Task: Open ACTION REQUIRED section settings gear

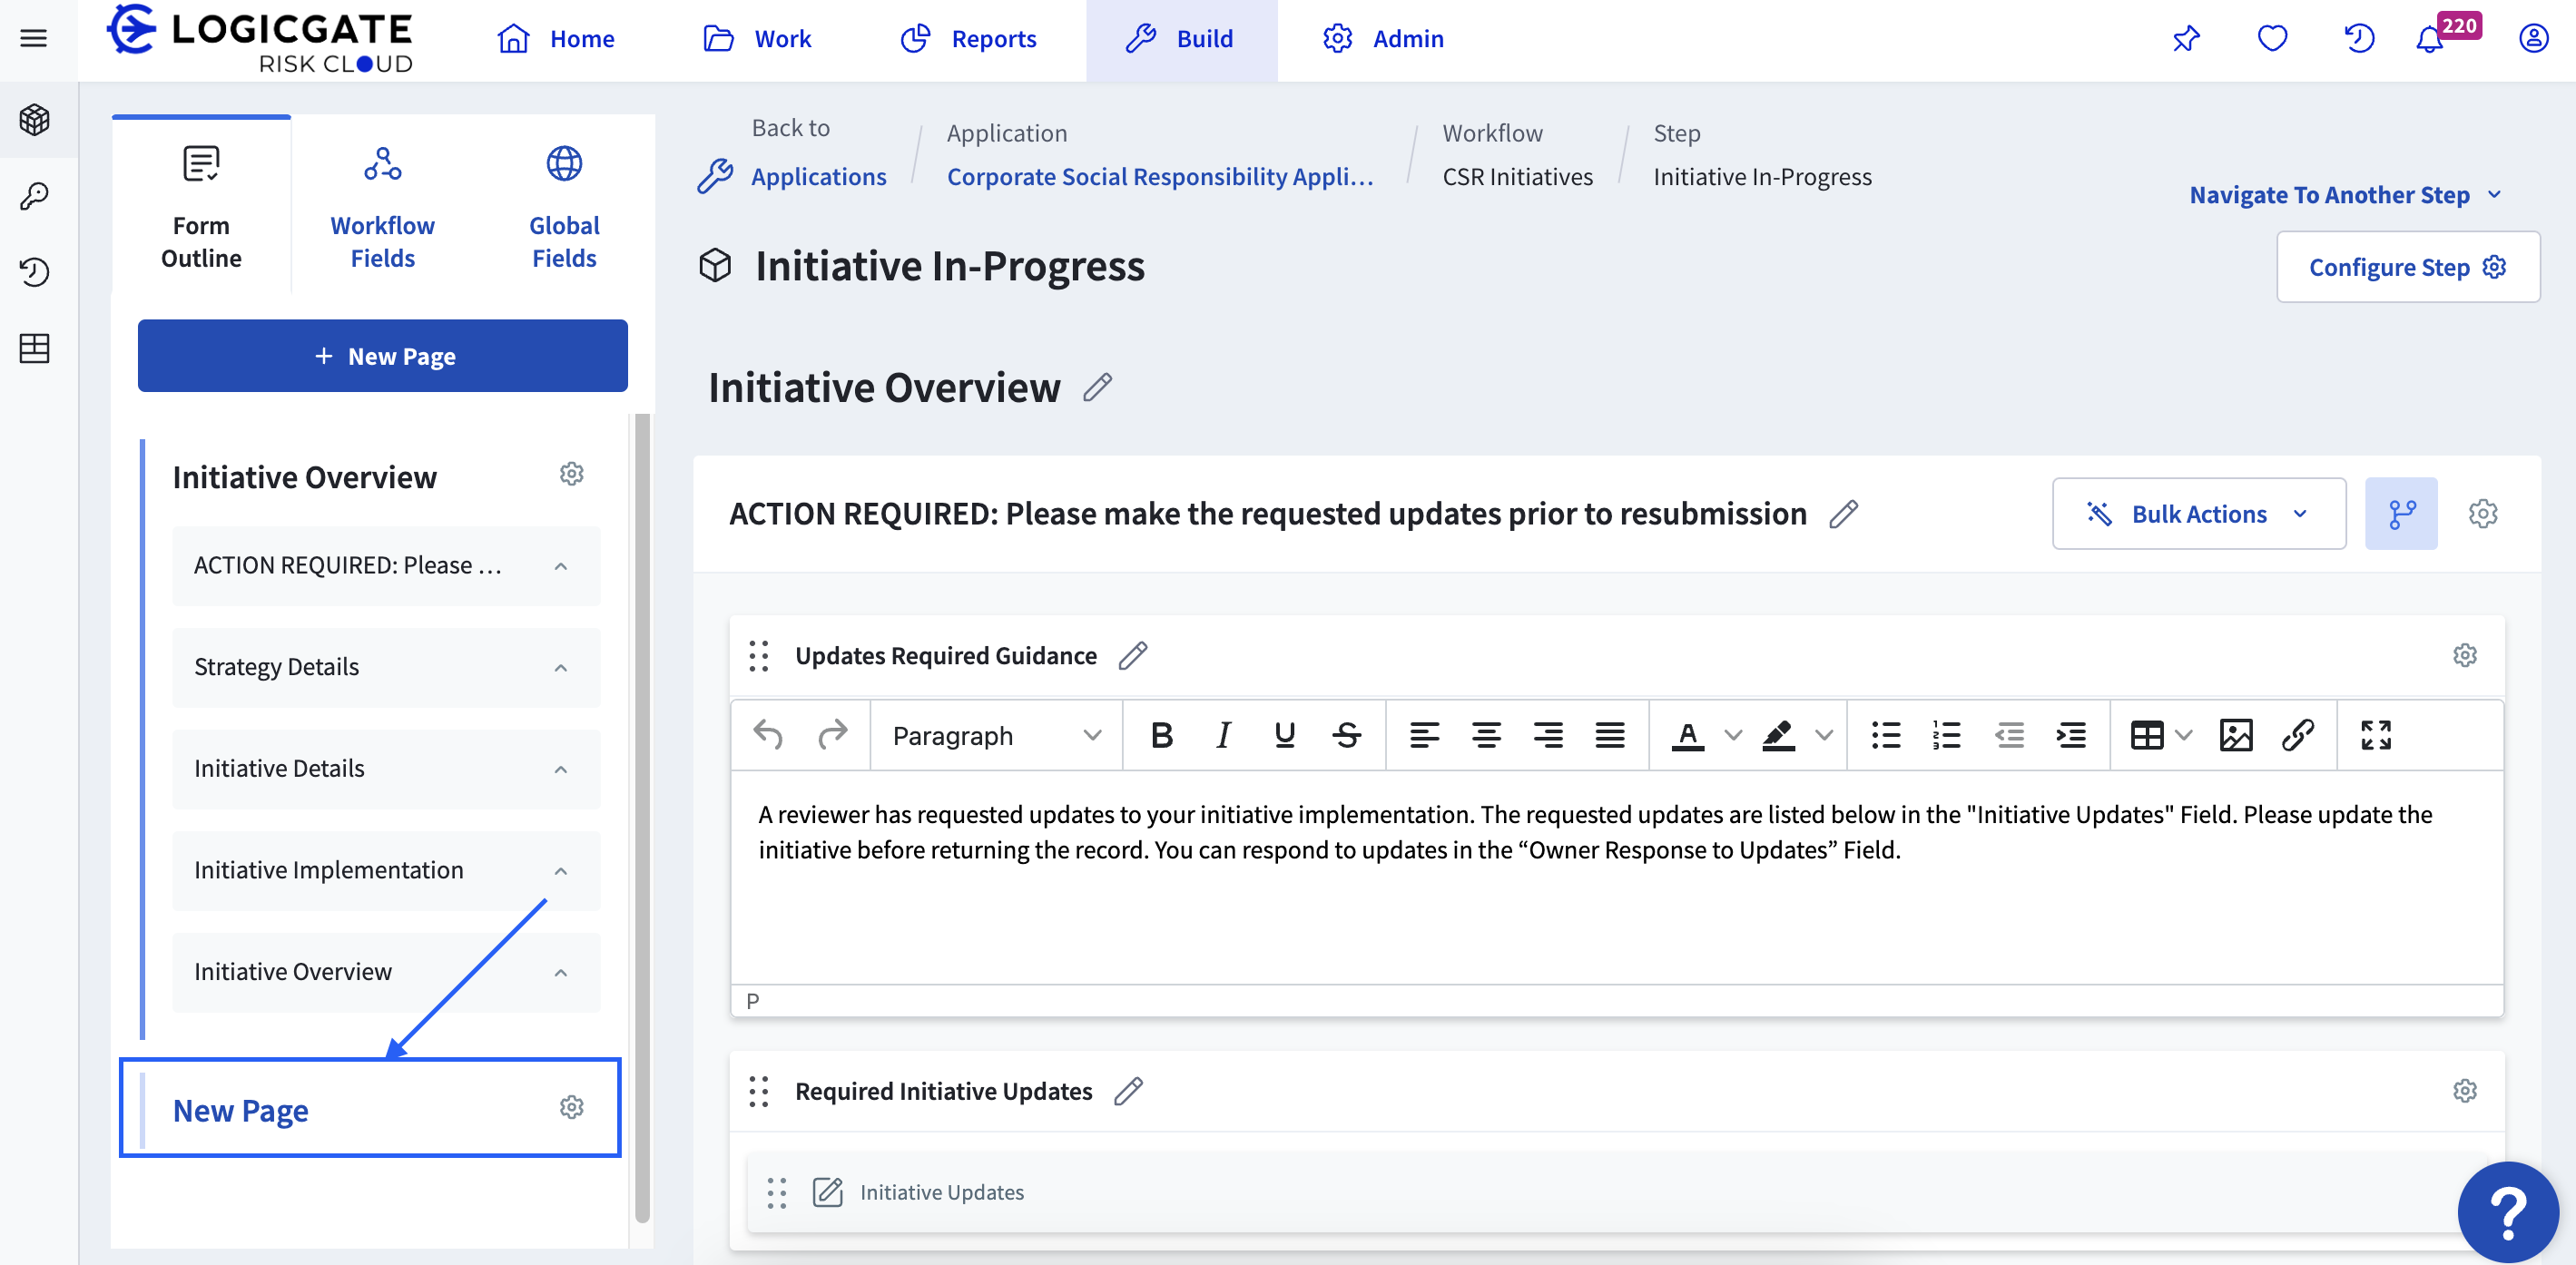Action: point(2483,514)
